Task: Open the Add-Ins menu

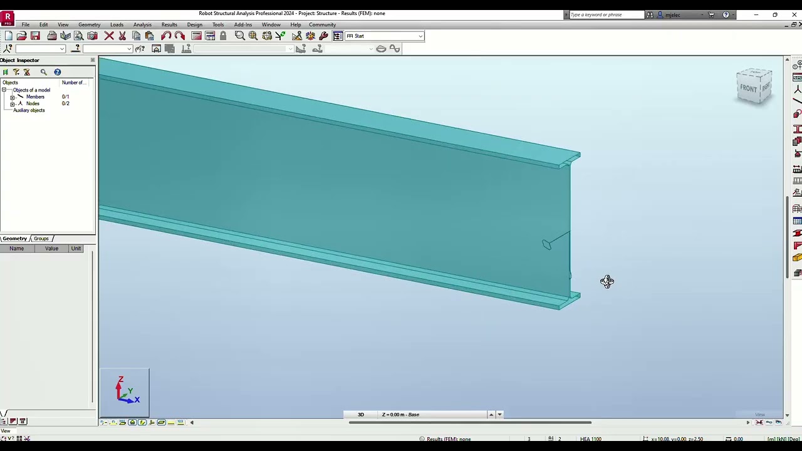Action: pyautogui.click(x=243, y=24)
